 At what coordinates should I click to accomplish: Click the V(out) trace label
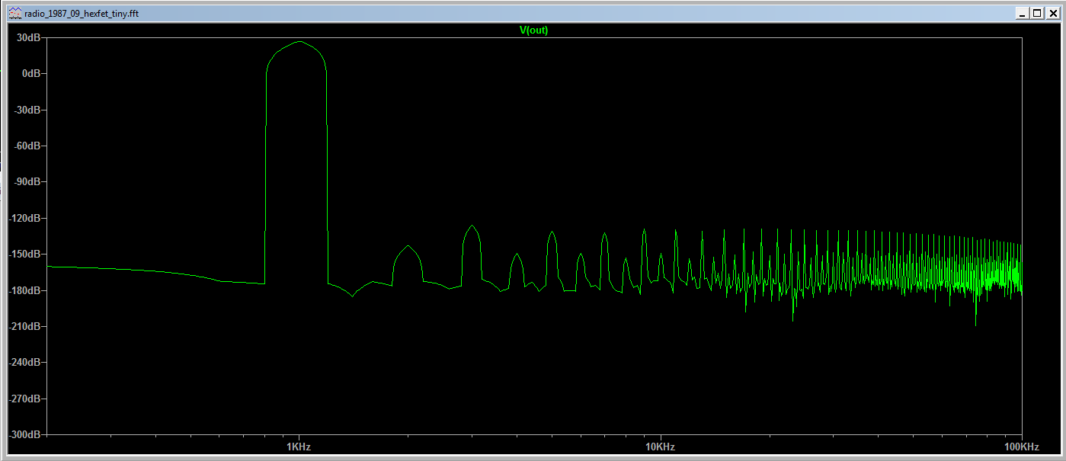point(533,30)
